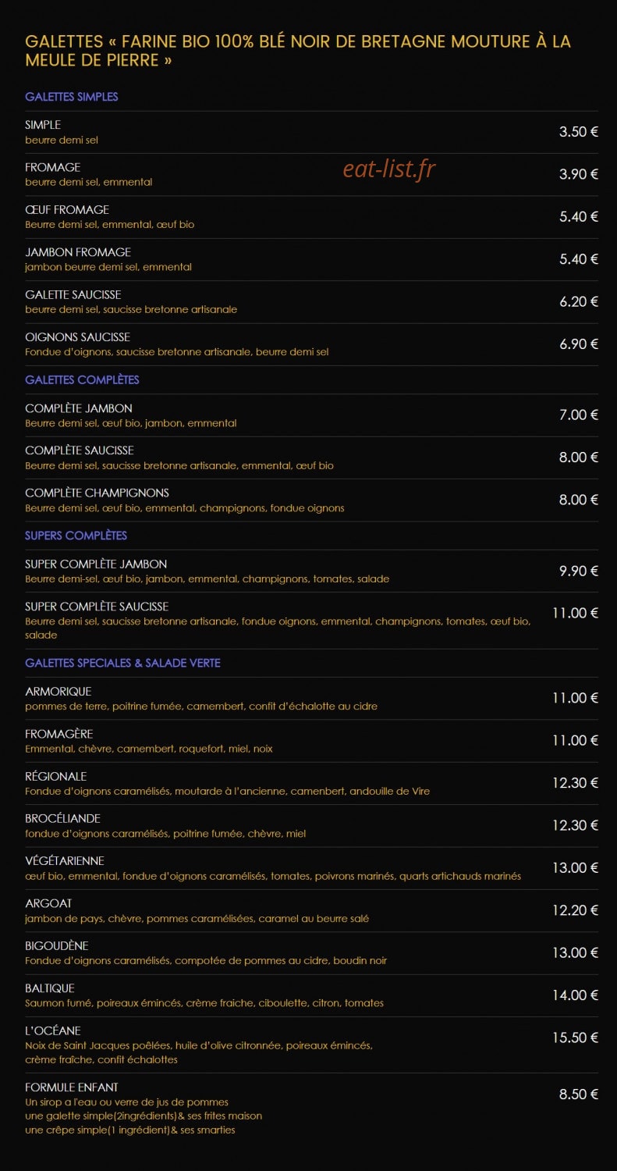Image resolution: width=617 pixels, height=1171 pixels.
Task: Click the BALTIQUE smoked salmon galette
Action: coord(50,988)
